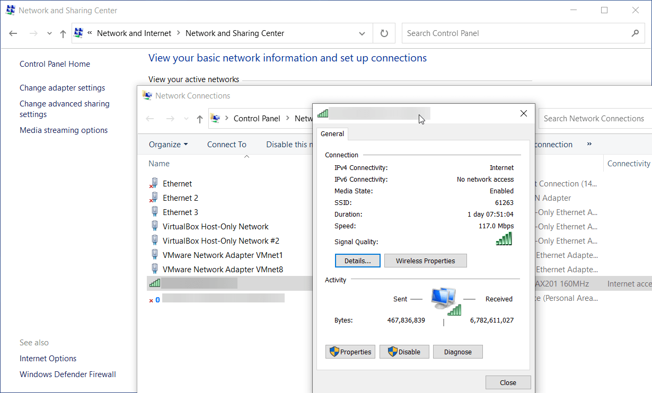
Task: Click the VMware Network Adapter VMnet8 icon
Action: pos(154,269)
